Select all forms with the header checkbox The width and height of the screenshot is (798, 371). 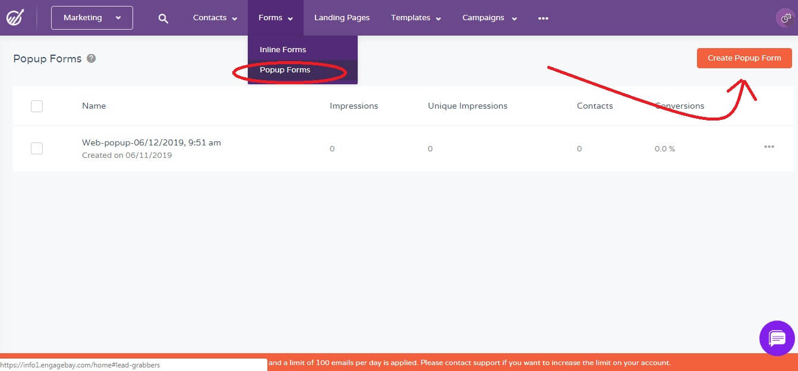[x=36, y=106]
